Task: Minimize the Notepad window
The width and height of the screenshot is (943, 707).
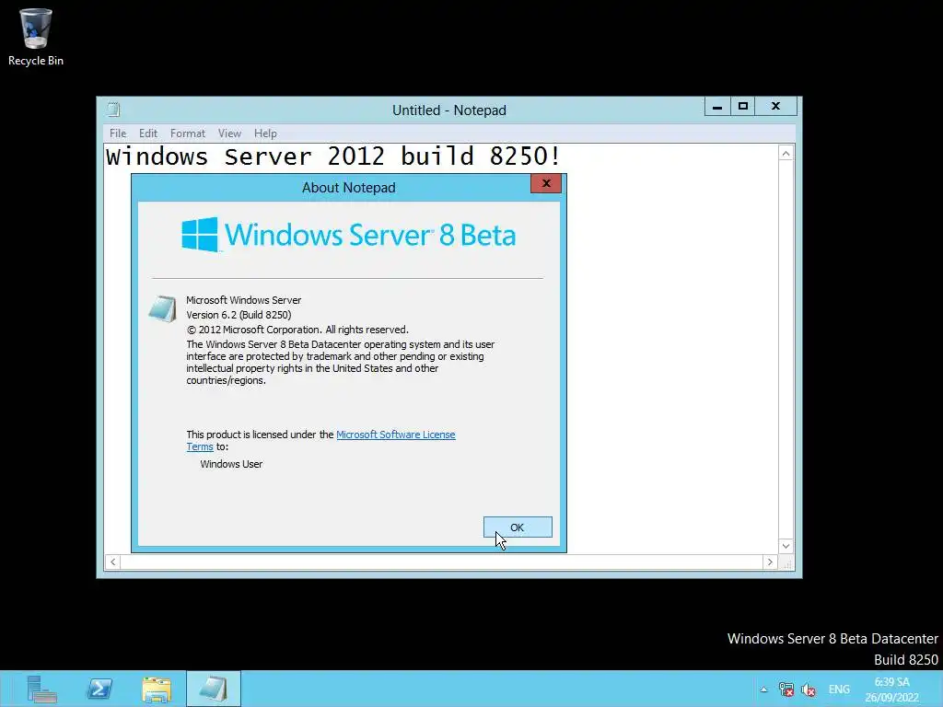Action: click(x=717, y=107)
